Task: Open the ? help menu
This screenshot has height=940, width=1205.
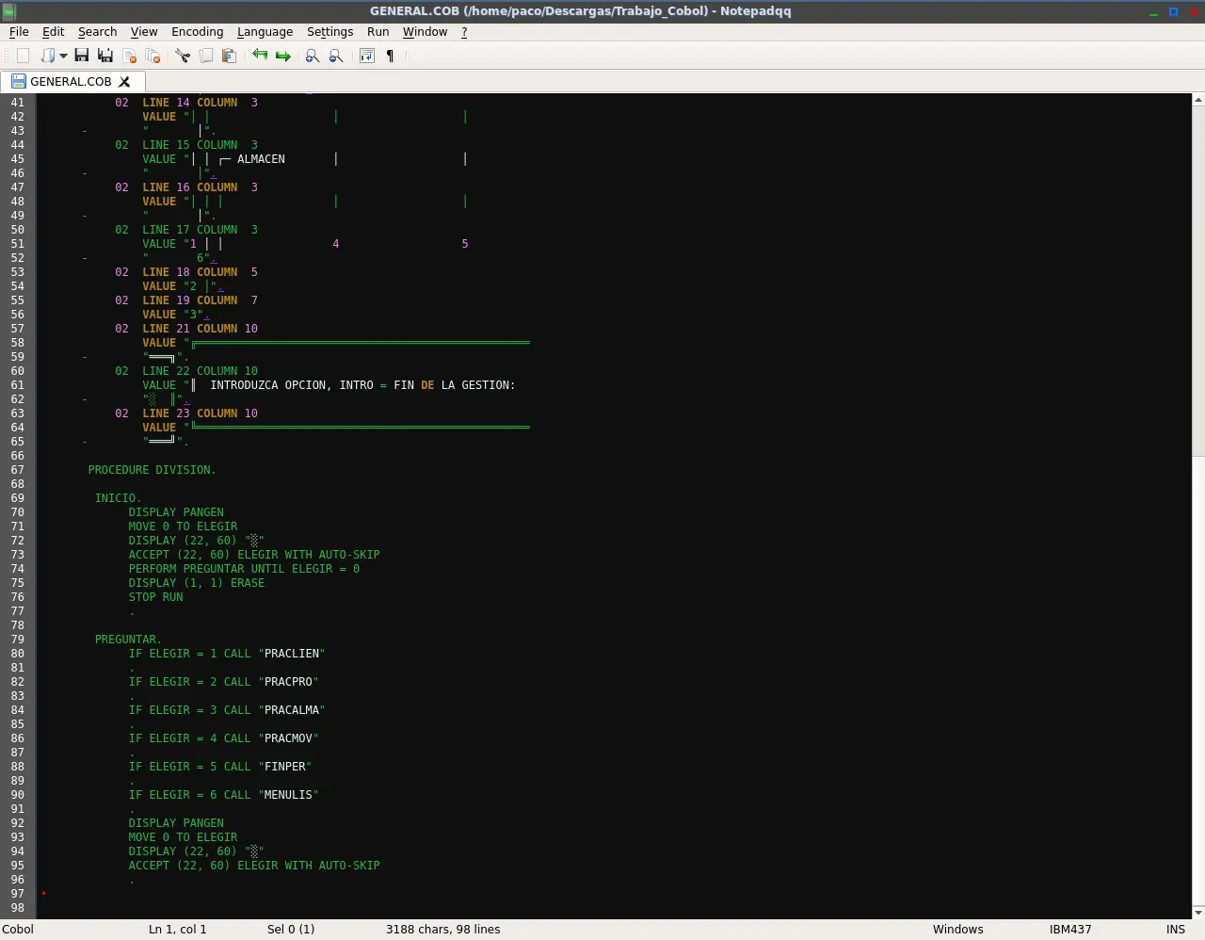Action: (464, 31)
